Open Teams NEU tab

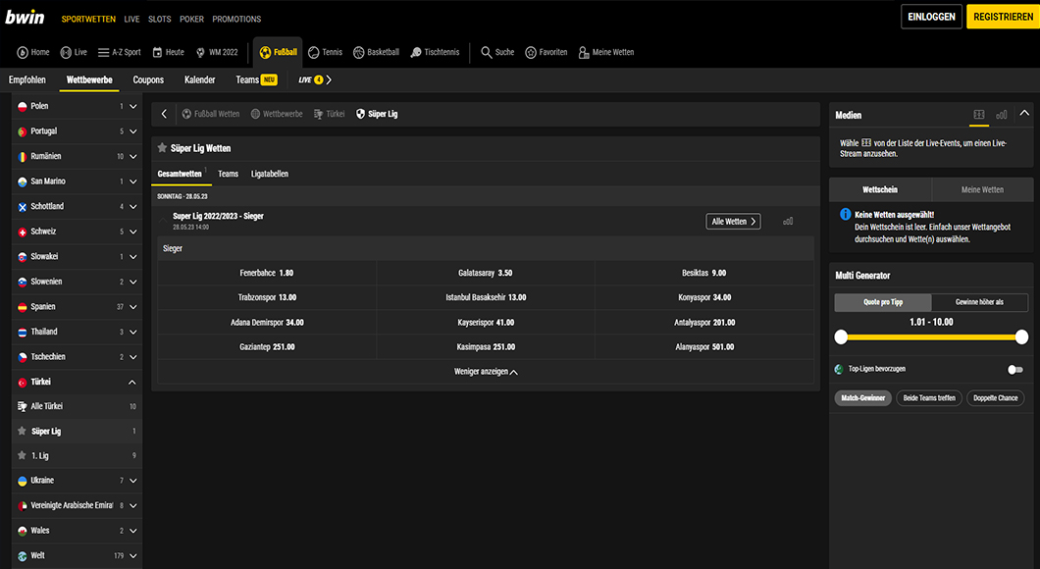(x=256, y=79)
